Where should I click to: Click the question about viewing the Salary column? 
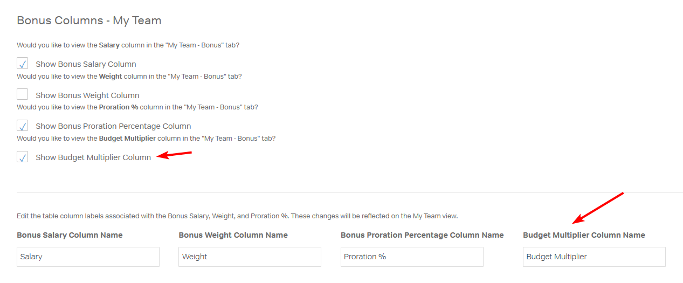coord(128,45)
